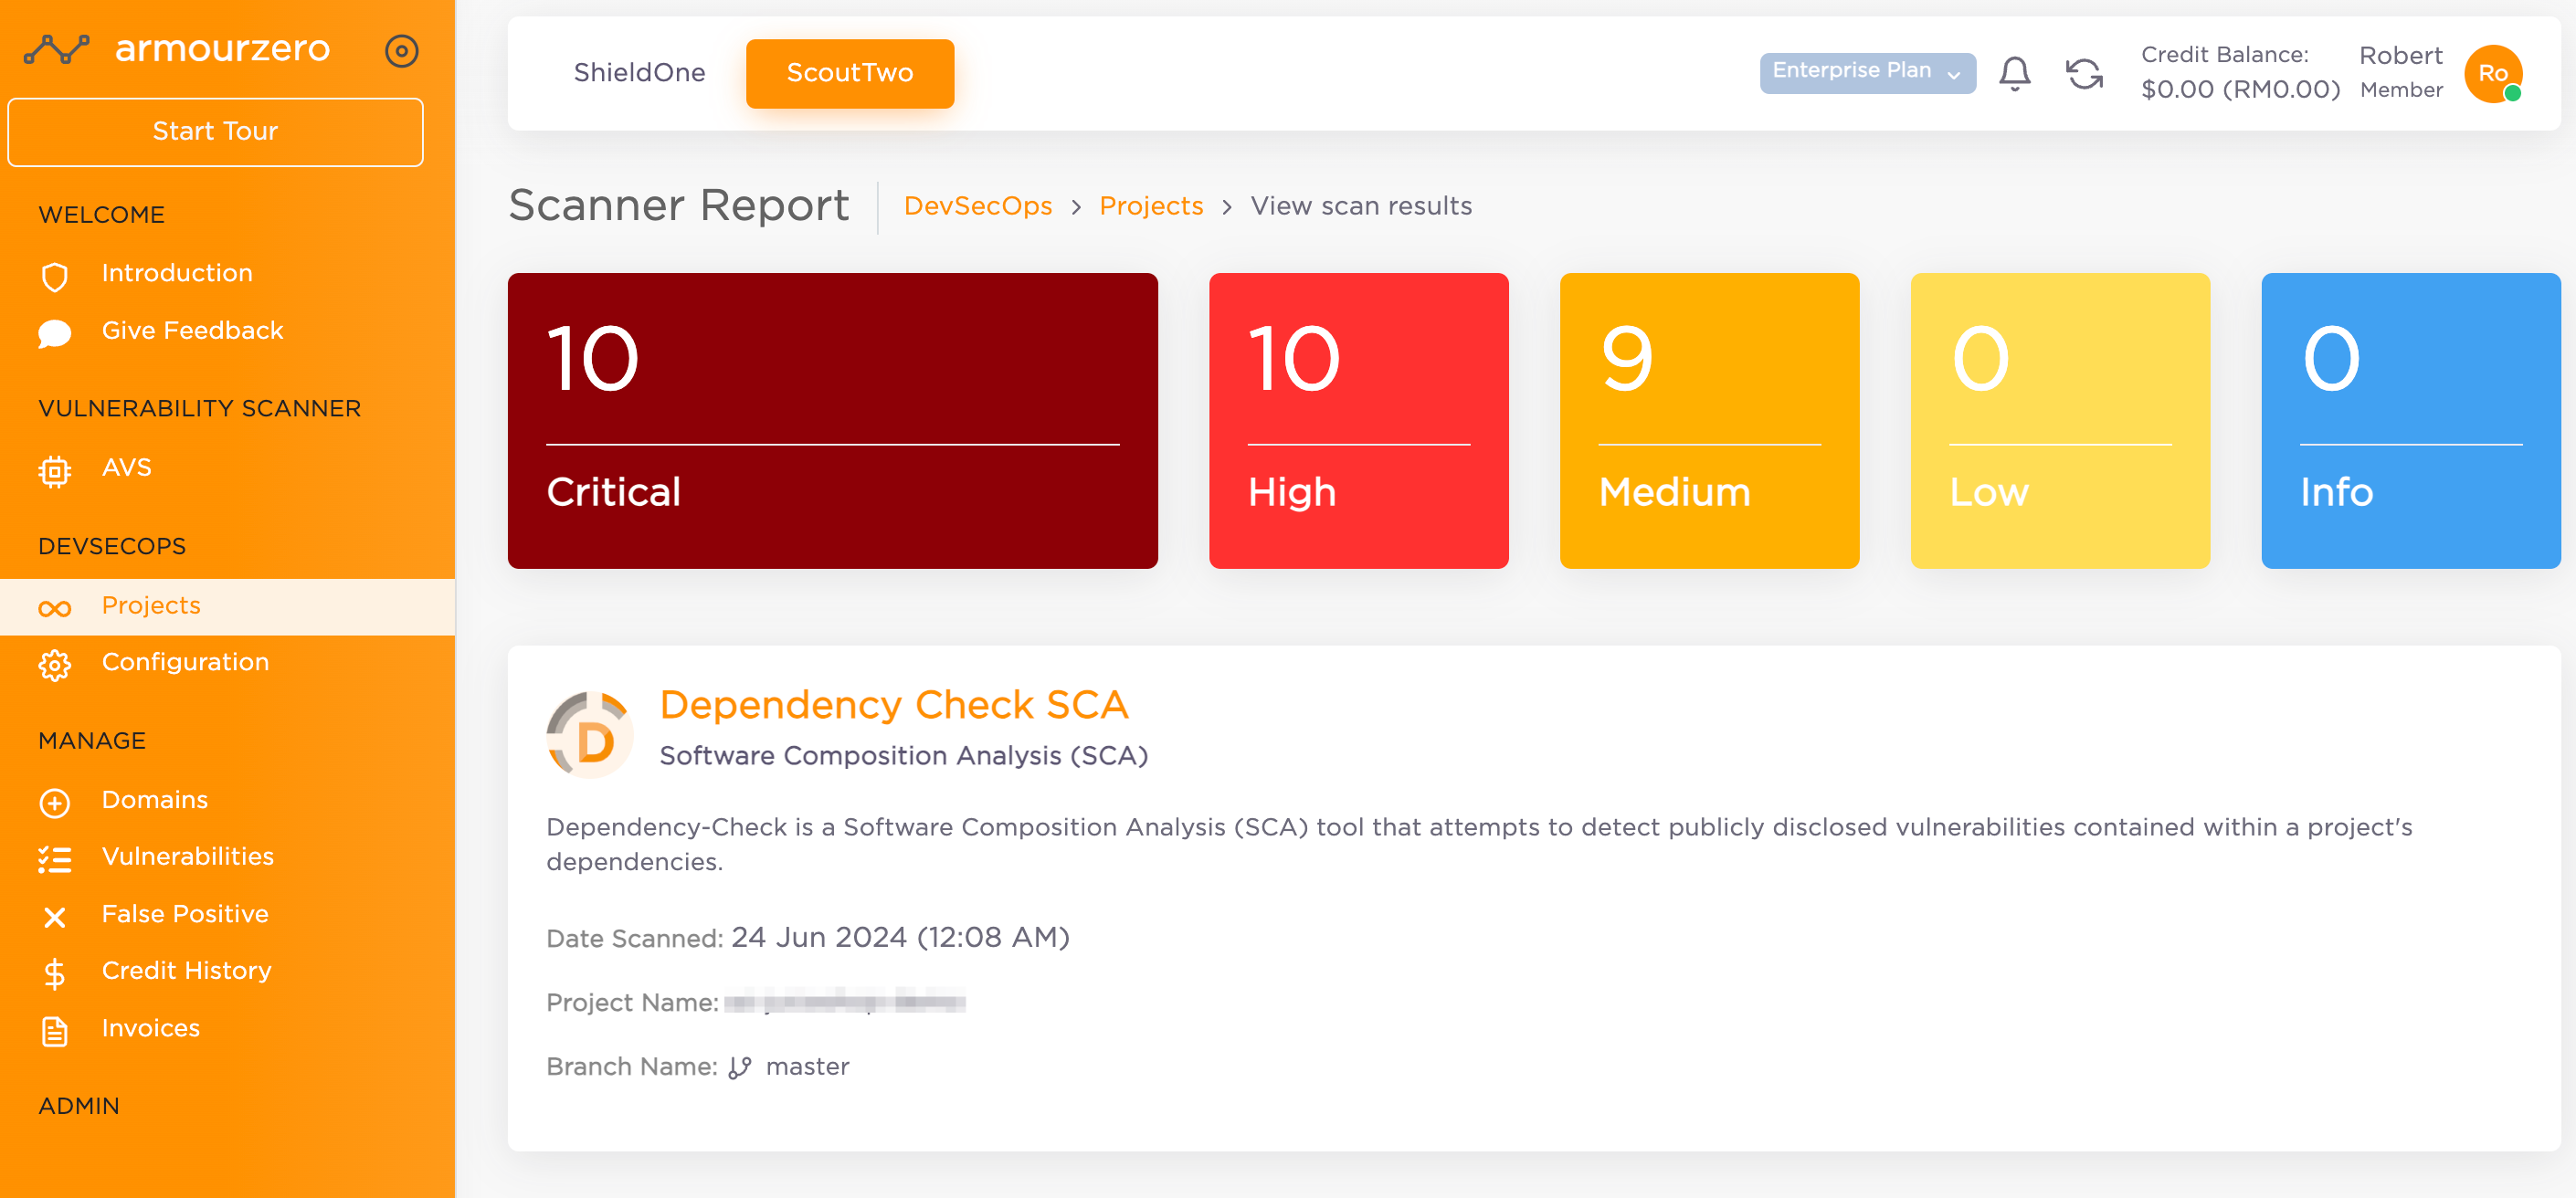The height and width of the screenshot is (1198, 2576).
Task: Select the Info severity card
Action: tap(2410, 421)
